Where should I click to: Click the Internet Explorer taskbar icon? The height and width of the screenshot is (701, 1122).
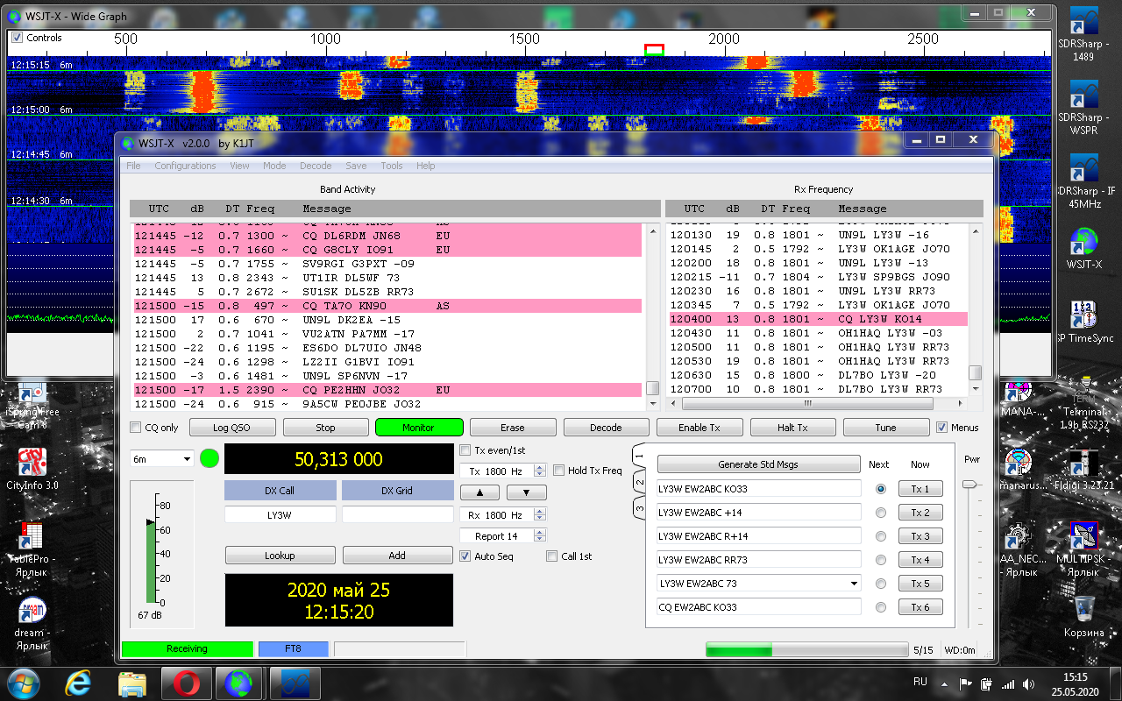point(81,682)
